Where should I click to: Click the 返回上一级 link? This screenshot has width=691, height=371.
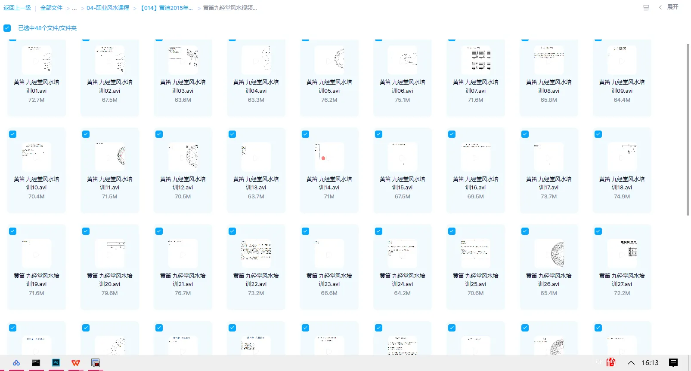[17, 8]
